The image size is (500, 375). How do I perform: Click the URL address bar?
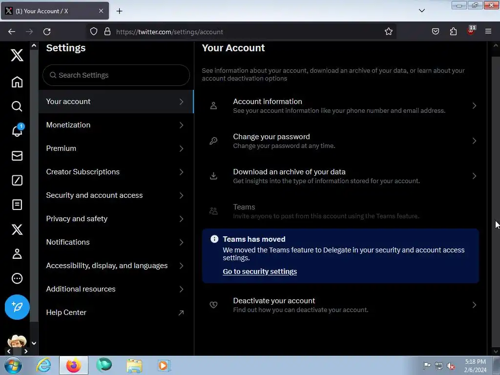[x=241, y=32]
